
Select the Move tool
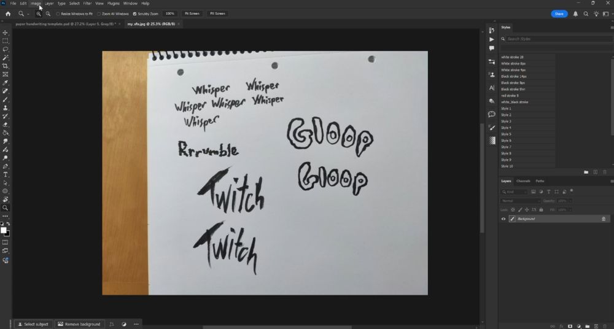[6, 33]
